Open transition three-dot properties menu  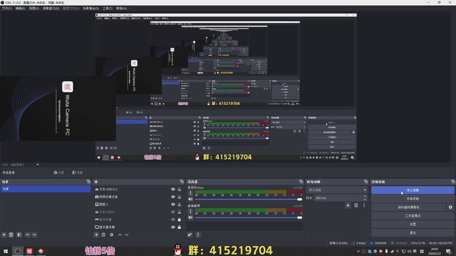364,205
